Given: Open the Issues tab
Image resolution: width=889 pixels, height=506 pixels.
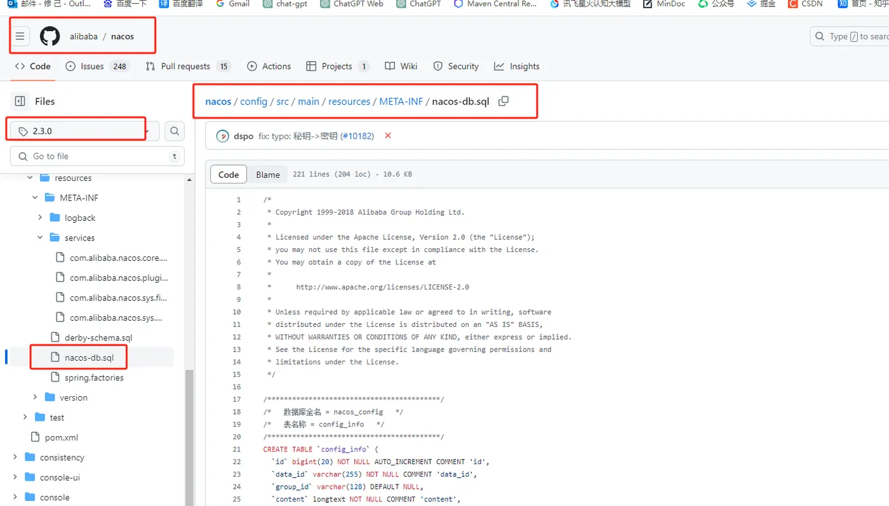Looking at the screenshot, I should point(97,66).
